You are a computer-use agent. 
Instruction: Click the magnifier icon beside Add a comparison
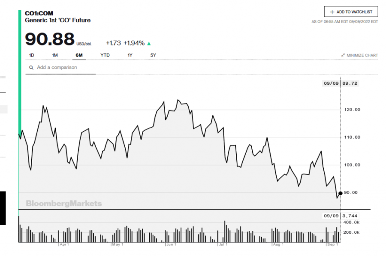31,68
